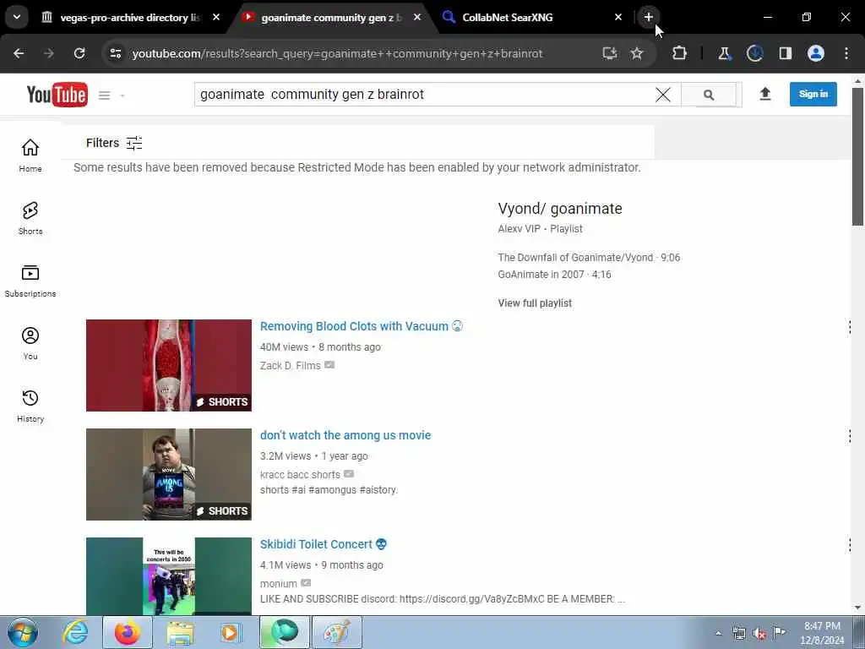Go forward in browser history
865x649 pixels.
click(48, 53)
